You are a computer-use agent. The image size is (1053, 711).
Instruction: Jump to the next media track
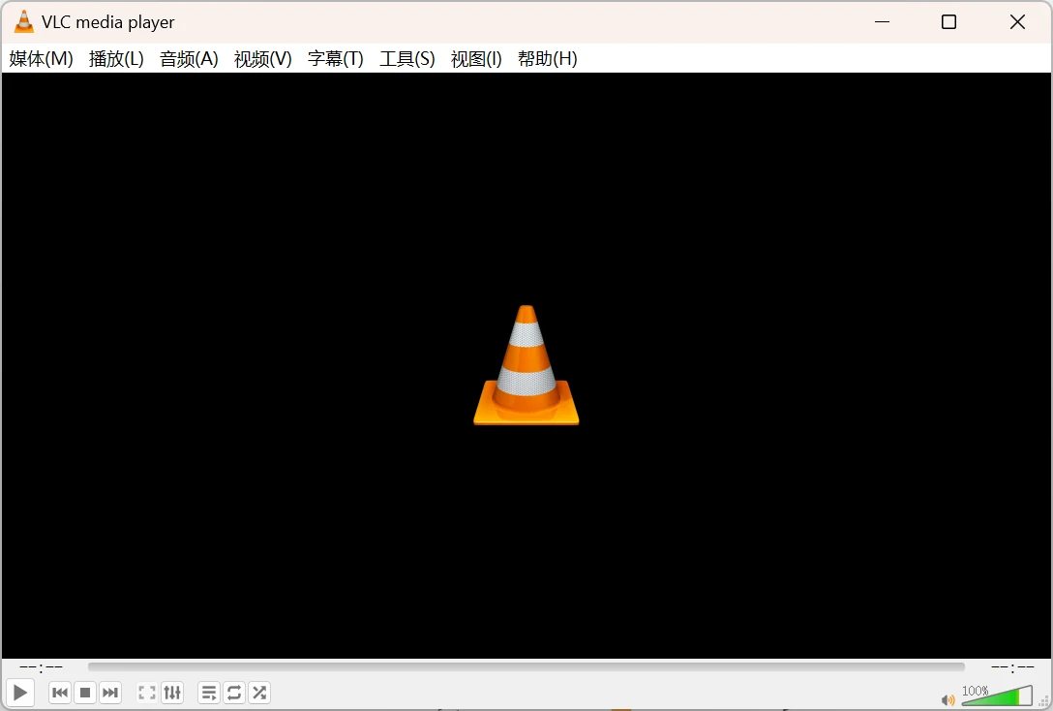(110, 693)
